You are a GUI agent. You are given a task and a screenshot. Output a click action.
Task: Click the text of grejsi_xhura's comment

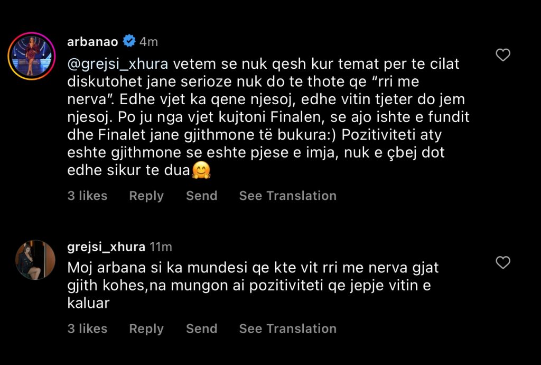253,286
